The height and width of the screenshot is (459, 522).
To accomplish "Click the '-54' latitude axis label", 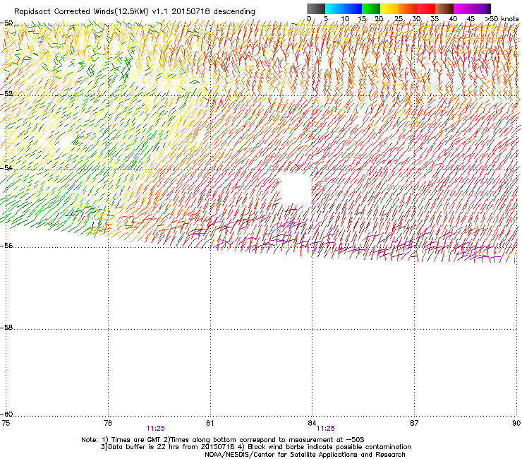I will click(6, 167).
